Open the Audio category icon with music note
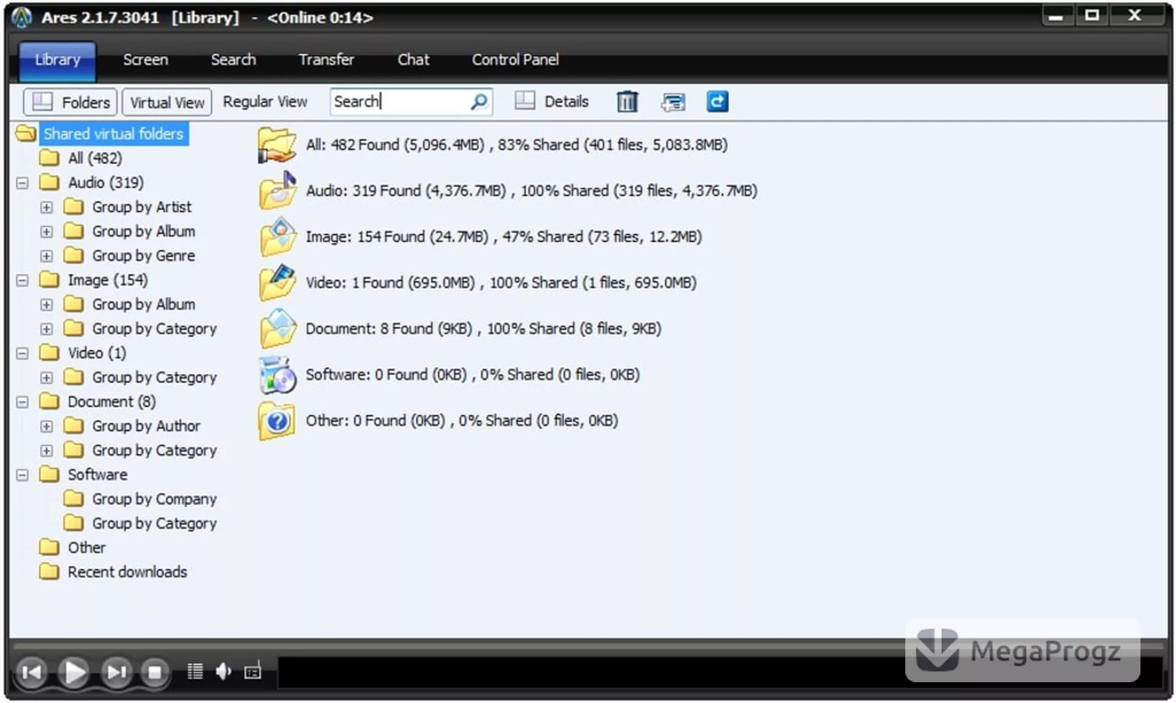The height and width of the screenshot is (703, 1176). tap(277, 190)
